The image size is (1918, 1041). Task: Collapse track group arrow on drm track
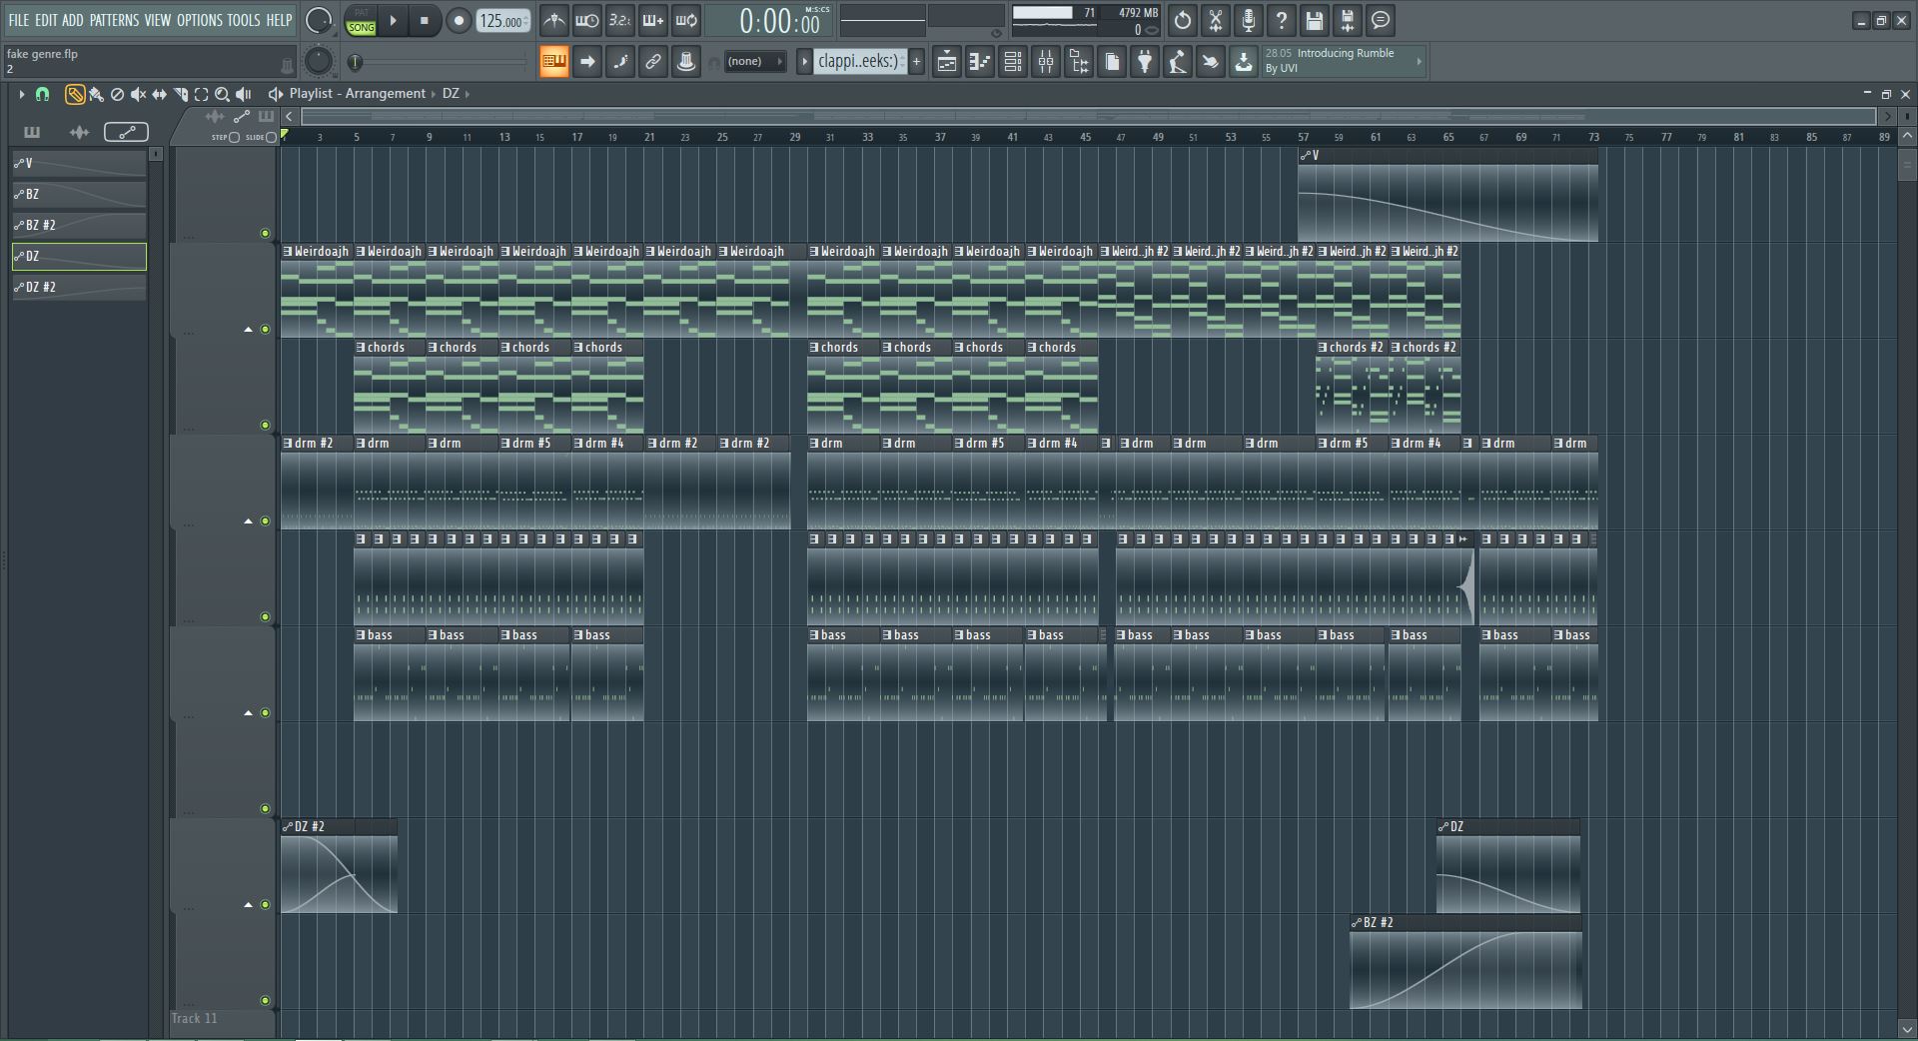(248, 521)
